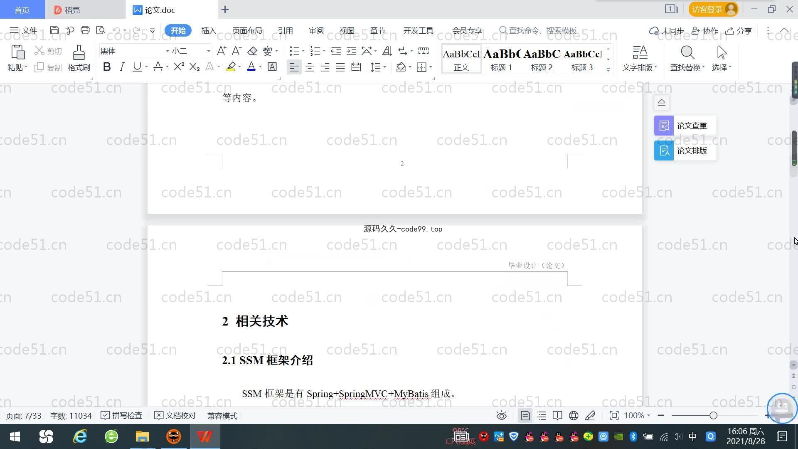Click the sort icon
This screenshot has height=449, width=798.
point(387,51)
